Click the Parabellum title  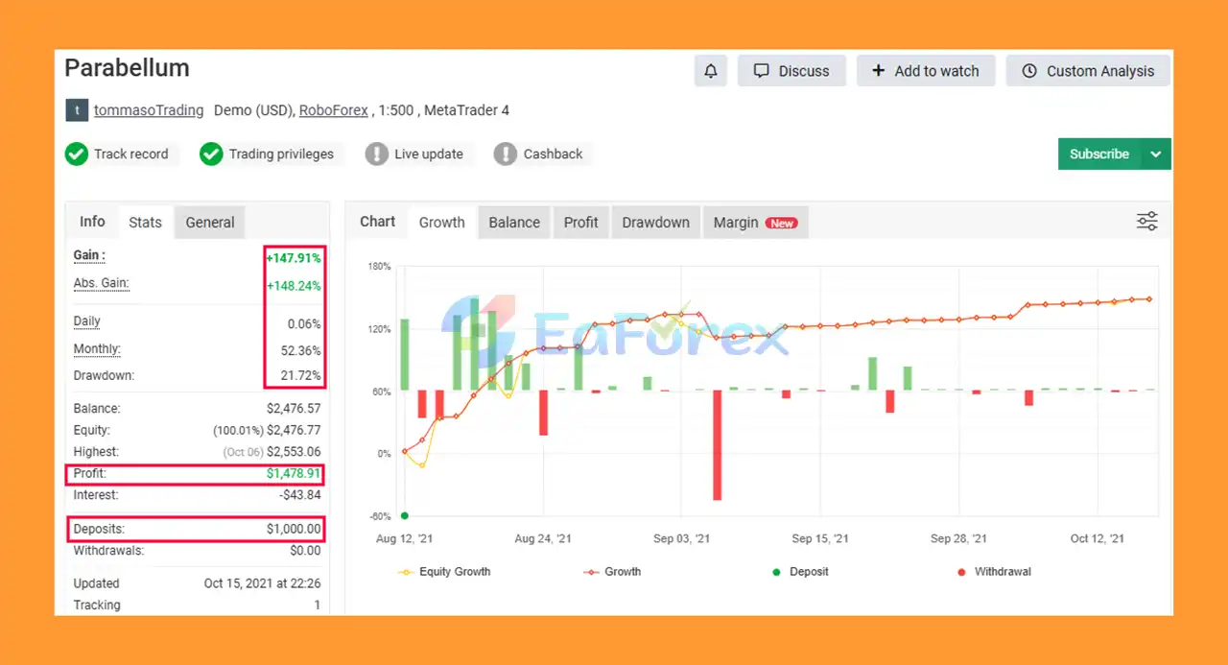127,68
